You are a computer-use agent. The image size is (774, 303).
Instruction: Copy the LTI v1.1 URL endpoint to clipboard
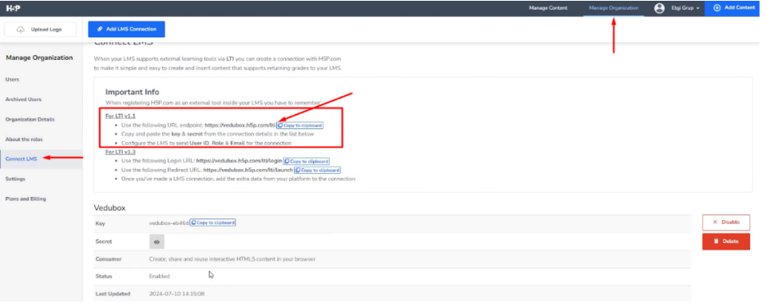[300, 126]
